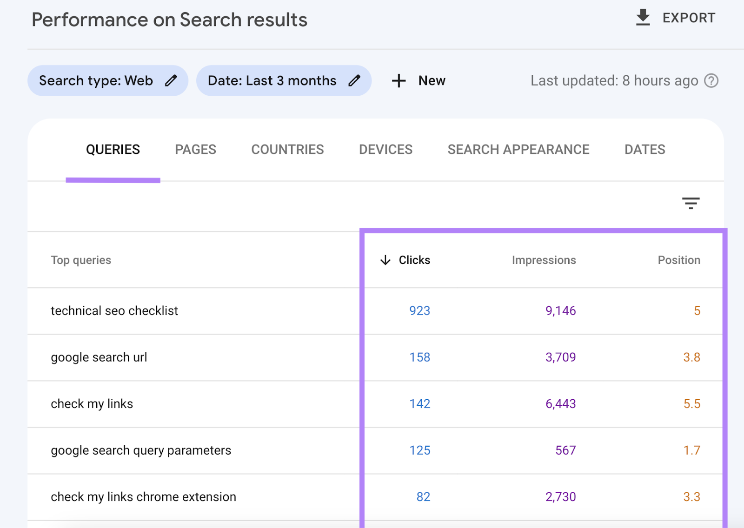Open the Search type: Web filter chip
744x528 pixels.
pyautogui.click(x=107, y=80)
